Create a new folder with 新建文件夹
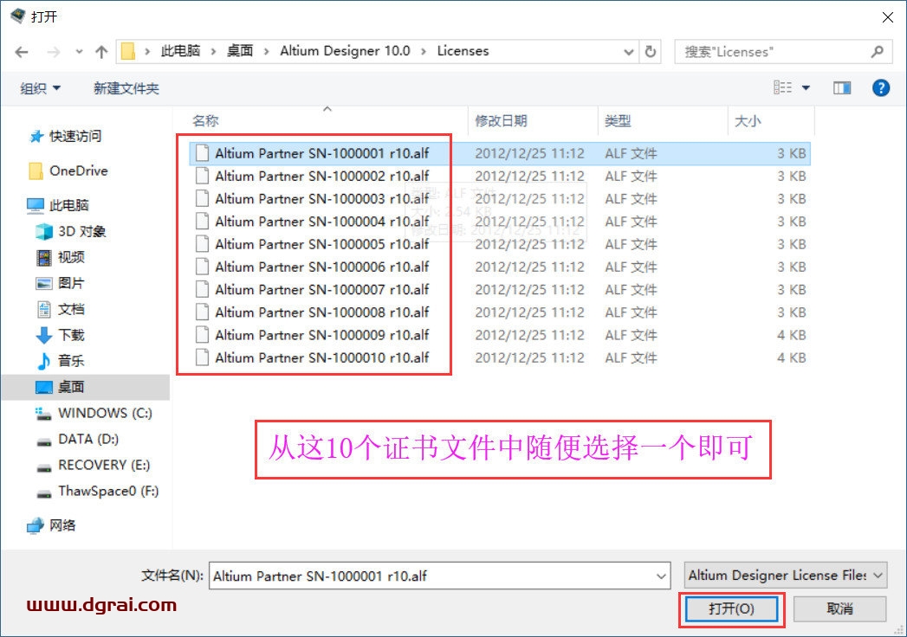This screenshot has width=907, height=637. [x=126, y=88]
